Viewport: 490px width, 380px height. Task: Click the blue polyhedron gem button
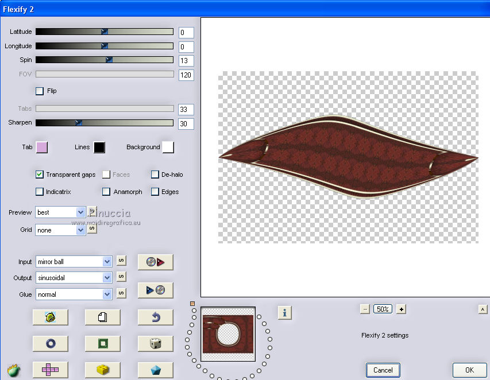(155, 370)
